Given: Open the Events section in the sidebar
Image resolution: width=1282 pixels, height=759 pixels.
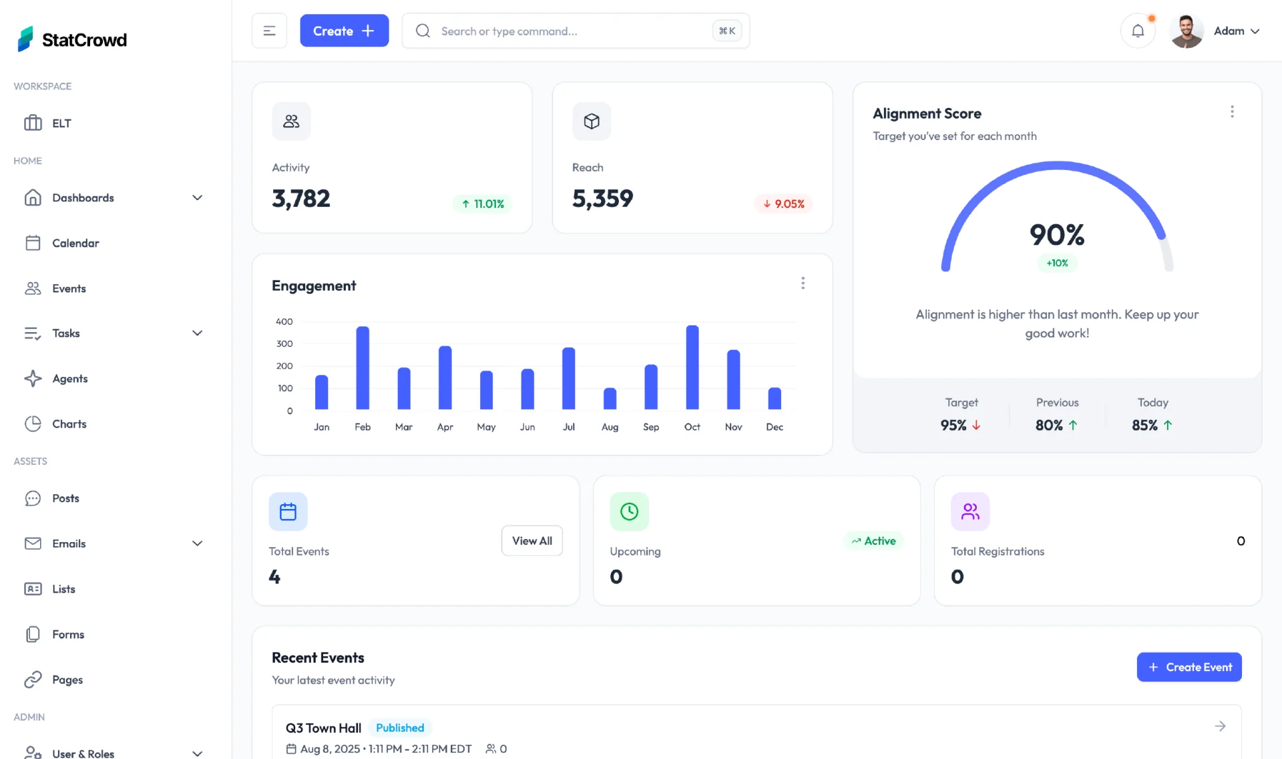Looking at the screenshot, I should 69,288.
